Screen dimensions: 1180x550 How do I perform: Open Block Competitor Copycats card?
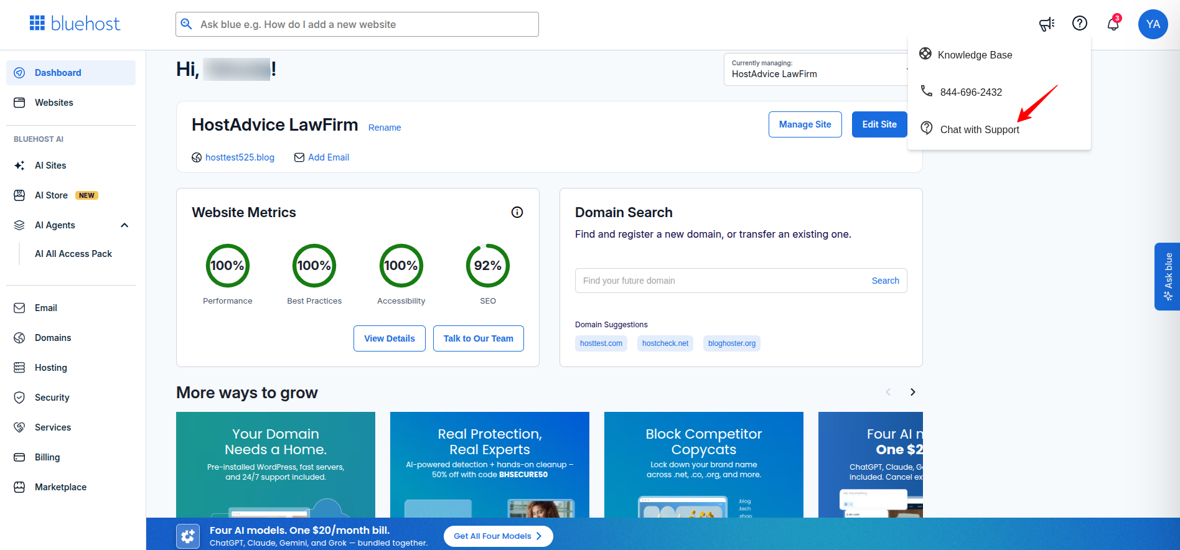click(x=704, y=465)
